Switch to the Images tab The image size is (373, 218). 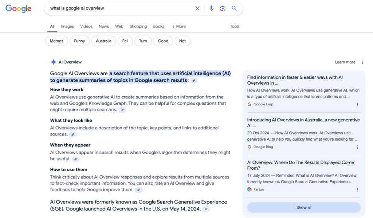click(67, 26)
